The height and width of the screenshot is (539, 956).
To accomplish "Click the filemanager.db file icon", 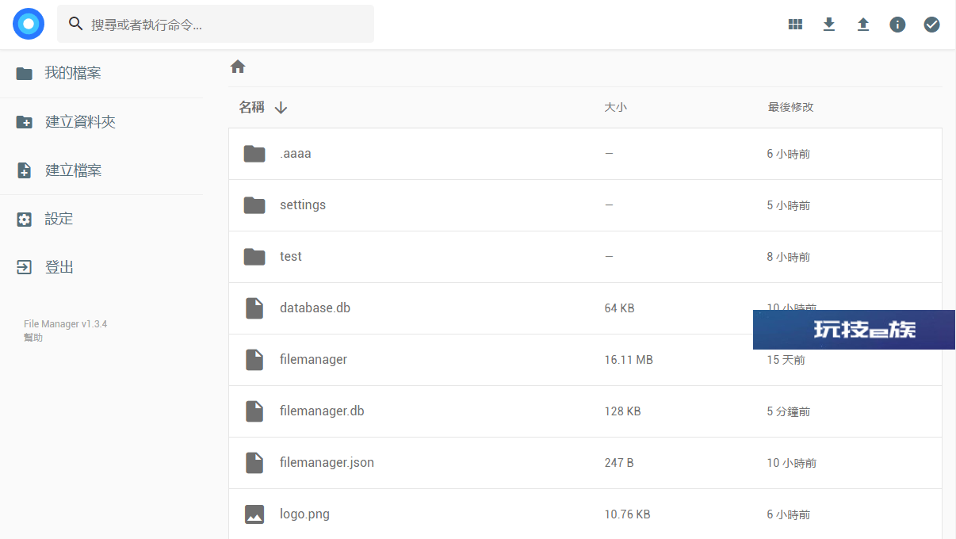I will click(254, 411).
